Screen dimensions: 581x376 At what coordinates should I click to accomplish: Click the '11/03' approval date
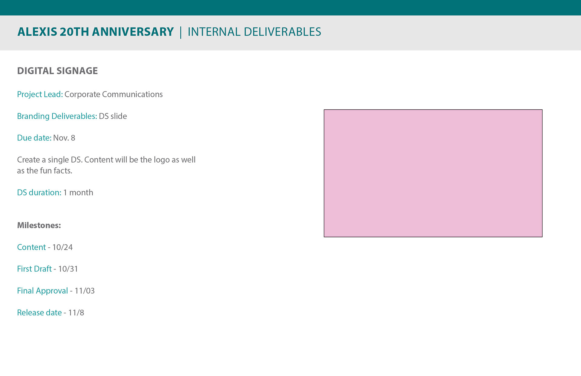[85, 291]
